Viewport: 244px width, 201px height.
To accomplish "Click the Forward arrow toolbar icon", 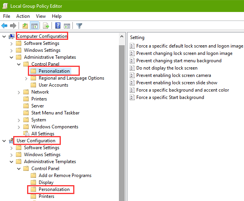I will click(x=13, y=26).
